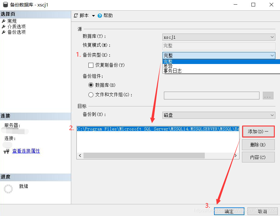Open the 介质选项 page

(16, 27)
